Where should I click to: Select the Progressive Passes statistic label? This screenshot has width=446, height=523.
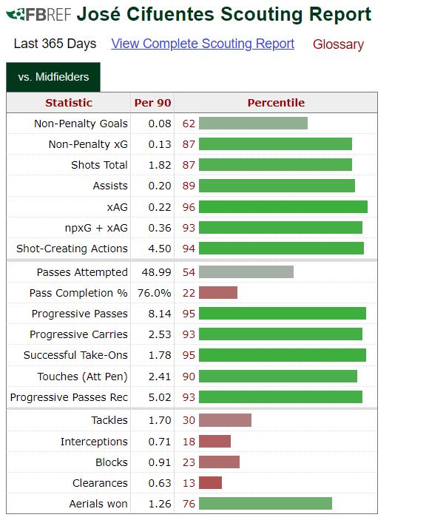(80, 314)
